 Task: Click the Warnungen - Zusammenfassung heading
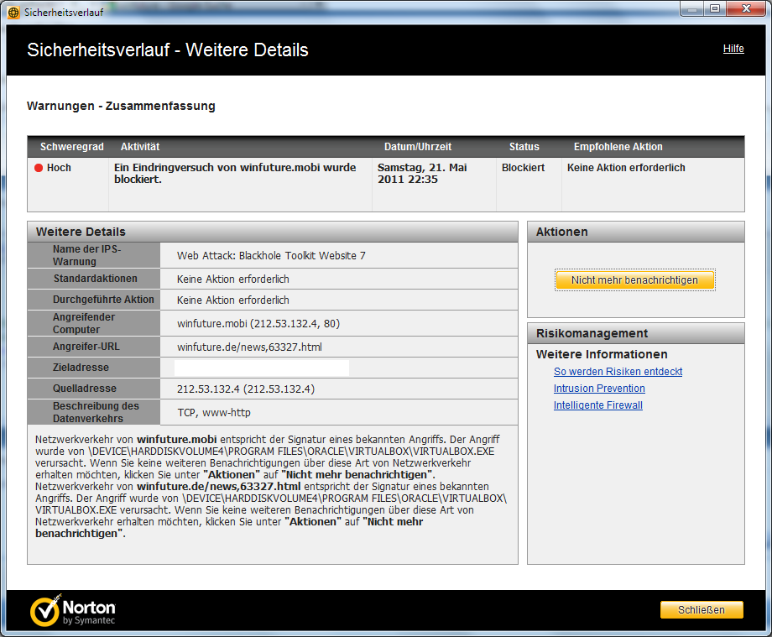(121, 106)
